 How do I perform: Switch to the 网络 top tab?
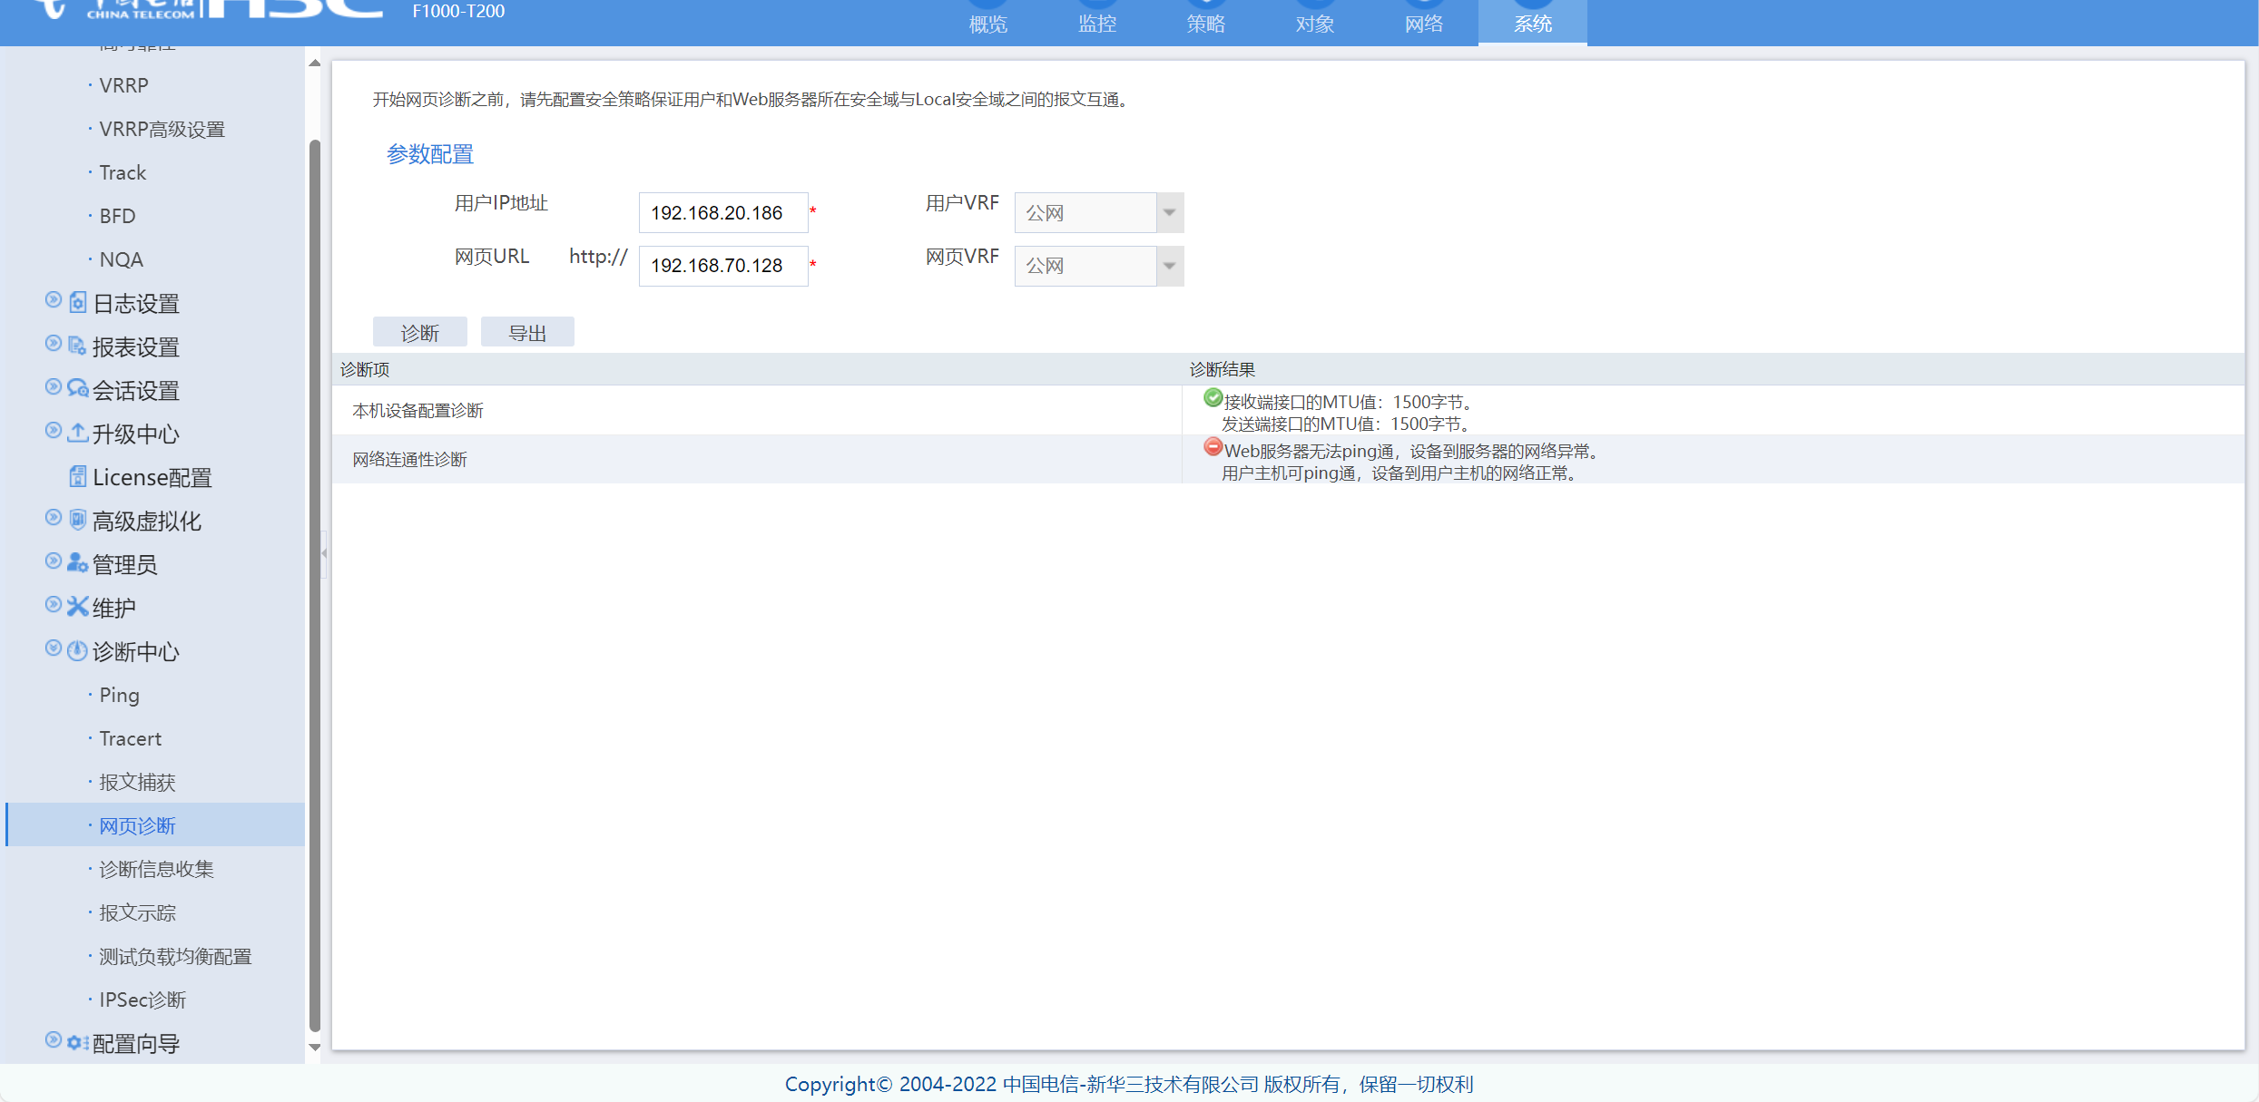(x=1423, y=24)
